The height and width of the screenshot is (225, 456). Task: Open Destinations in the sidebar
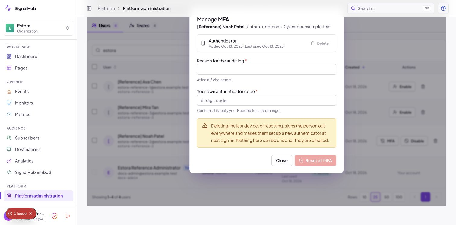click(38, 149)
